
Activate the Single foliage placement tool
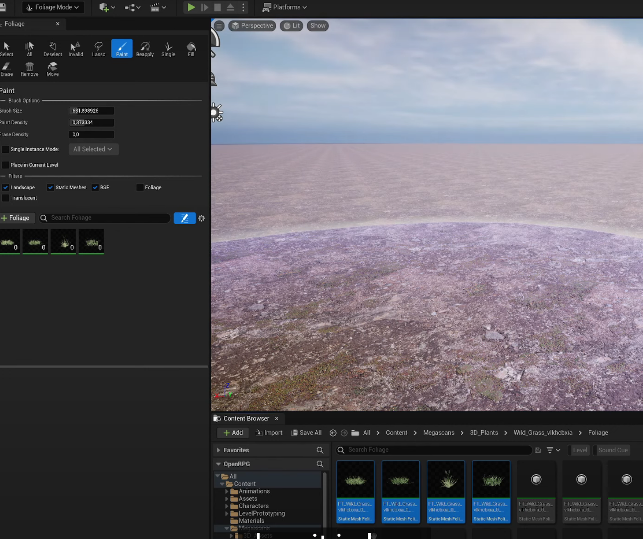point(168,48)
